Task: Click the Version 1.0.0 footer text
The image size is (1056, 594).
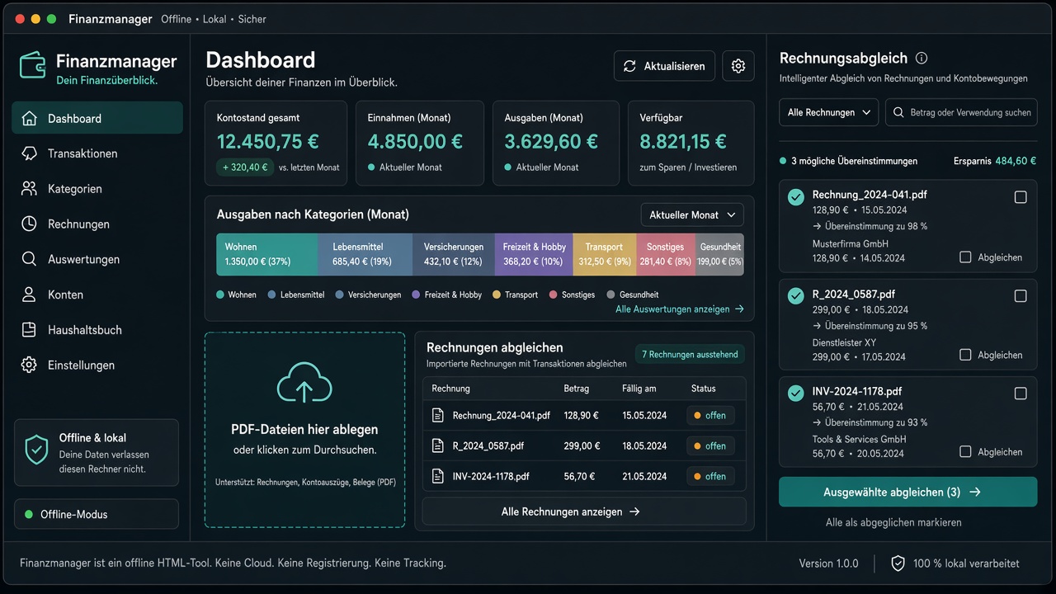Action: point(828,563)
